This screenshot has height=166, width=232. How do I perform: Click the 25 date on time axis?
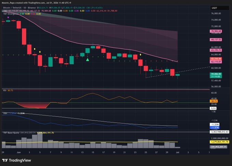click(146, 152)
